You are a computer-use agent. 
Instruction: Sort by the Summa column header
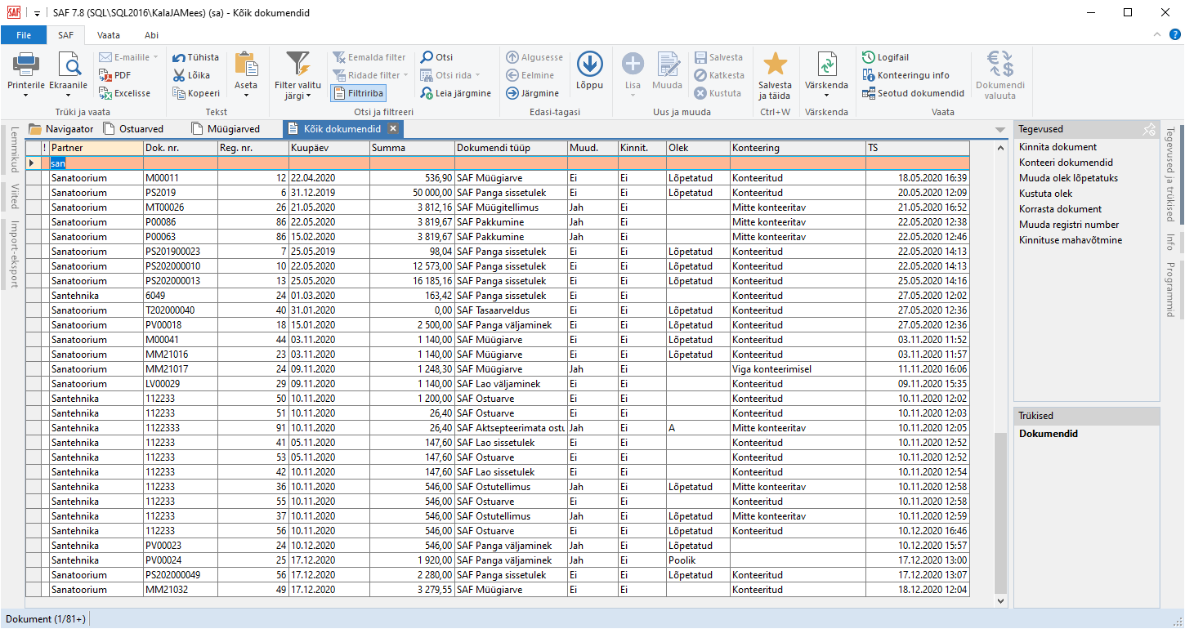[x=412, y=149]
